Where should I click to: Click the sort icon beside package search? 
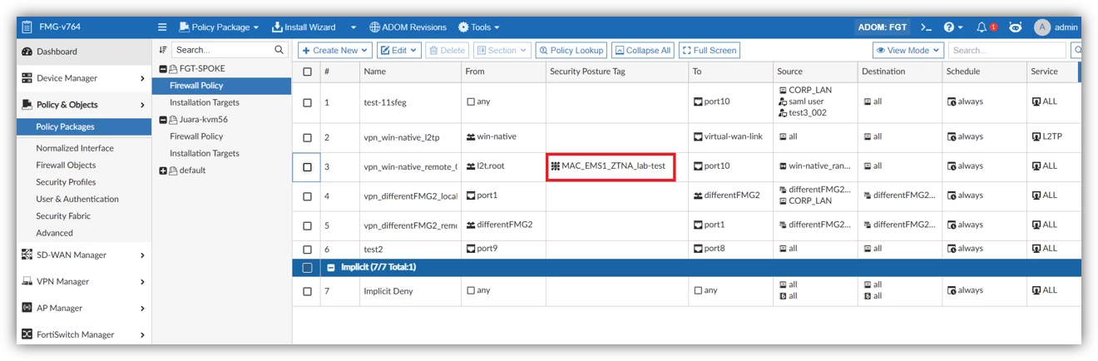[x=163, y=50]
